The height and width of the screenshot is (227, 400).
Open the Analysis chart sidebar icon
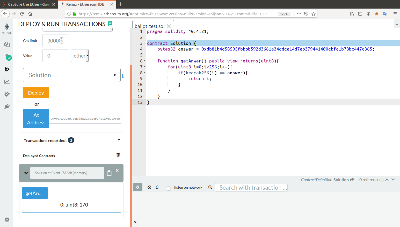click(7, 82)
